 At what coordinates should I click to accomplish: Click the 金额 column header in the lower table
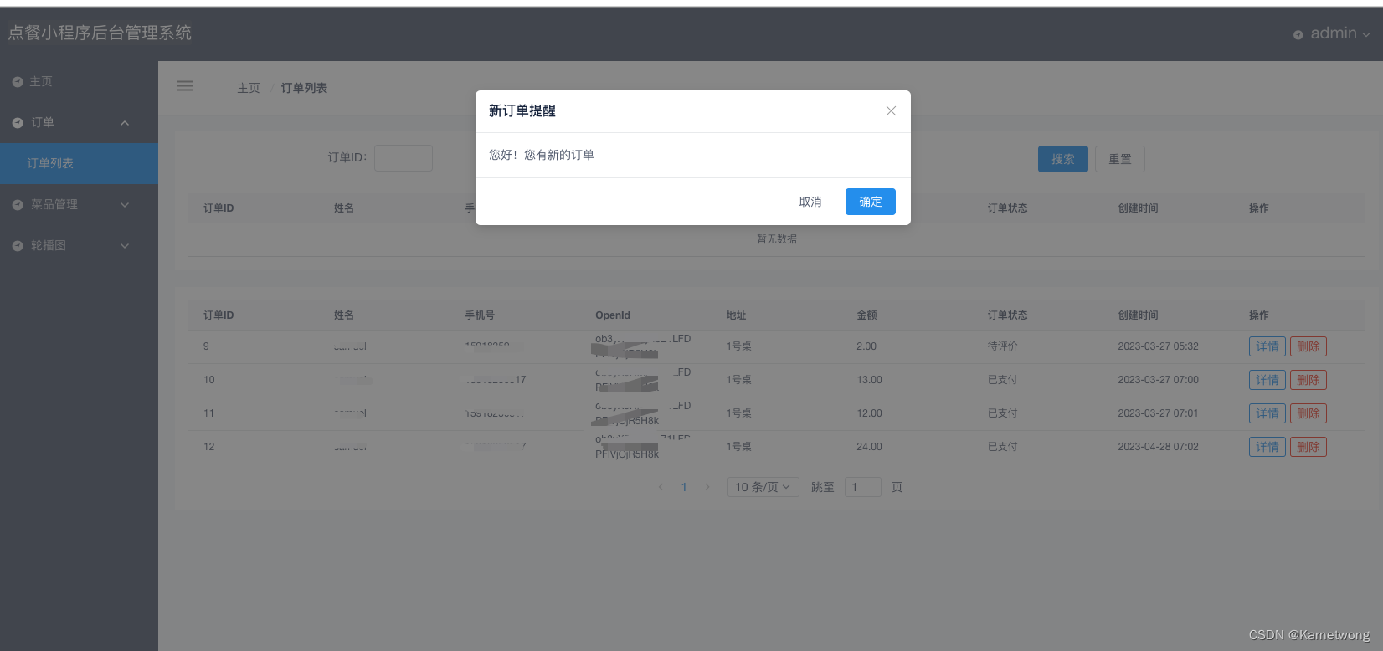866,315
